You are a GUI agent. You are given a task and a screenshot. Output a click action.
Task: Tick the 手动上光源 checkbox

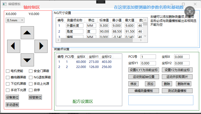(x=31, y=83)
